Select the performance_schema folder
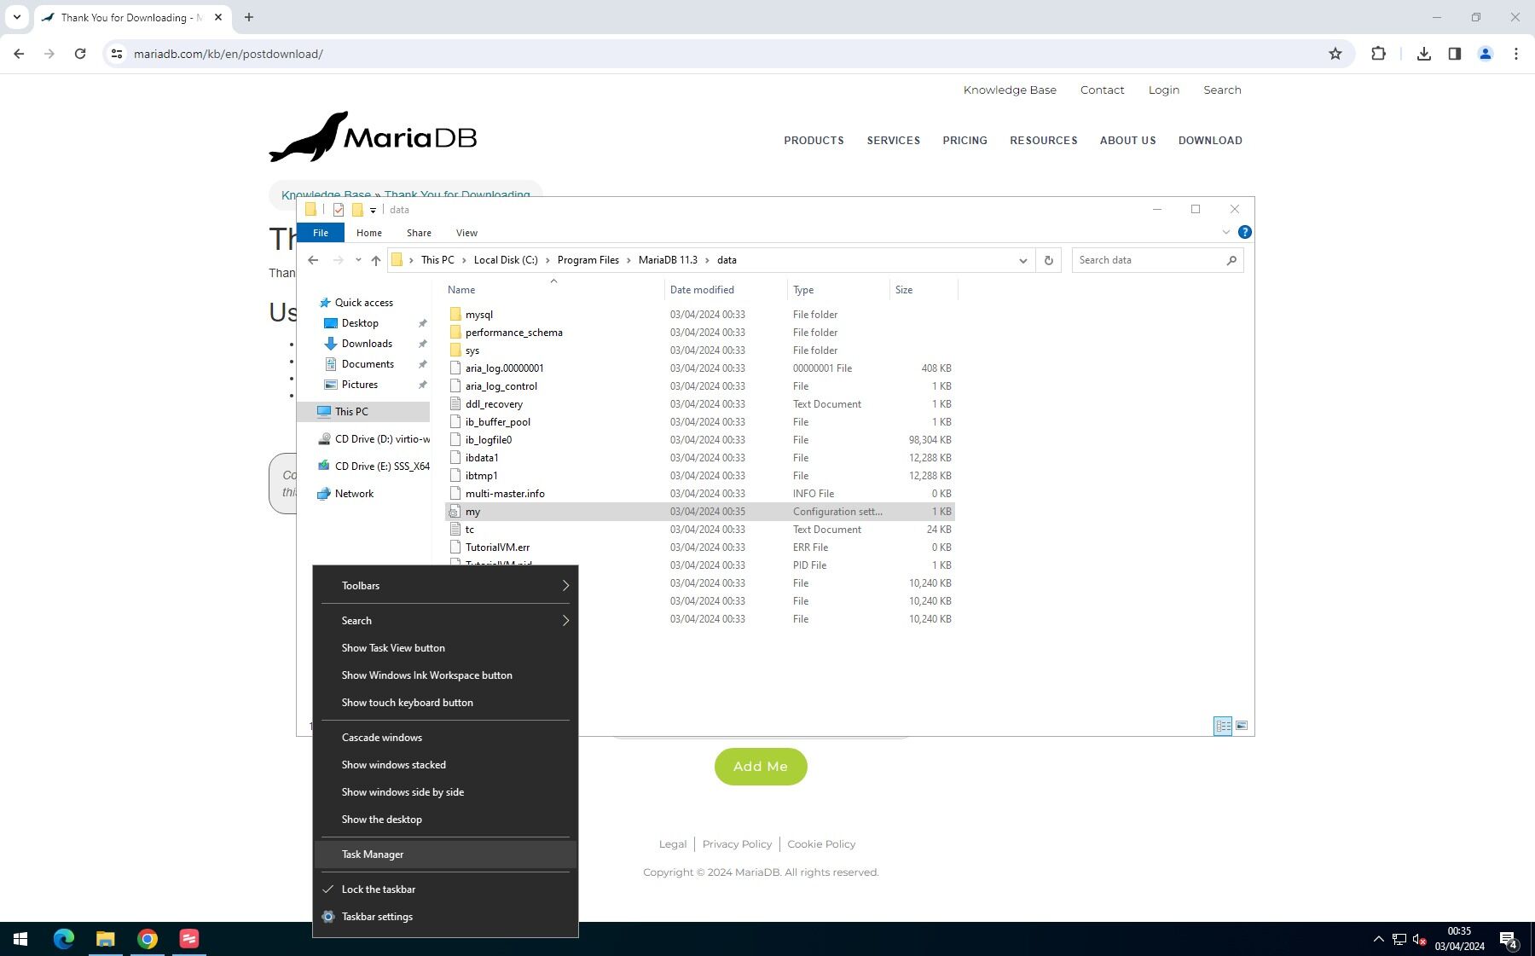This screenshot has width=1535, height=956. (x=513, y=333)
